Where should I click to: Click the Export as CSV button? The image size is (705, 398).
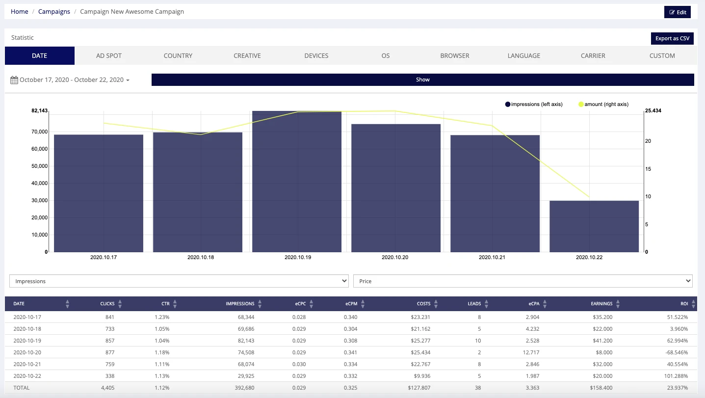coord(672,38)
